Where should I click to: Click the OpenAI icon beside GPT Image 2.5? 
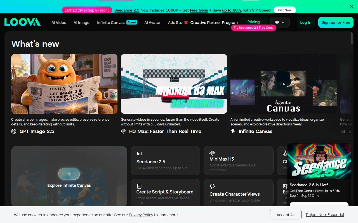(x=14, y=131)
